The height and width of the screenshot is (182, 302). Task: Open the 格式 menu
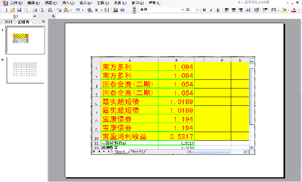(86, 3)
